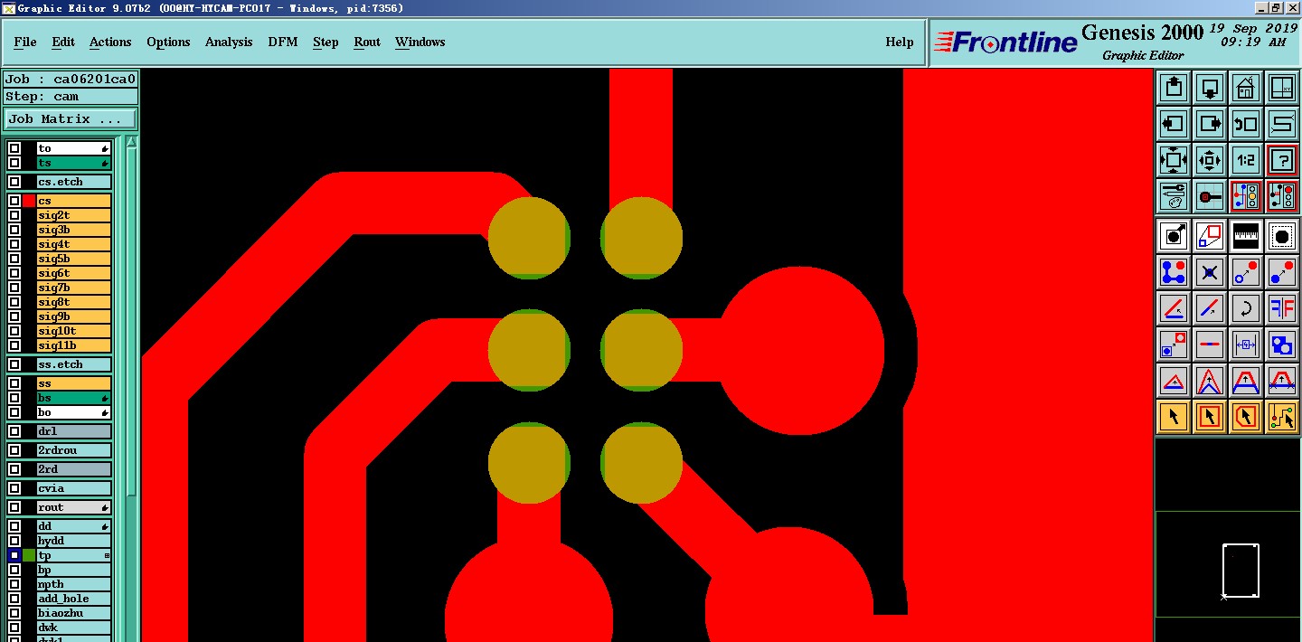Click the pan up arrow icon

[1174, 88]
